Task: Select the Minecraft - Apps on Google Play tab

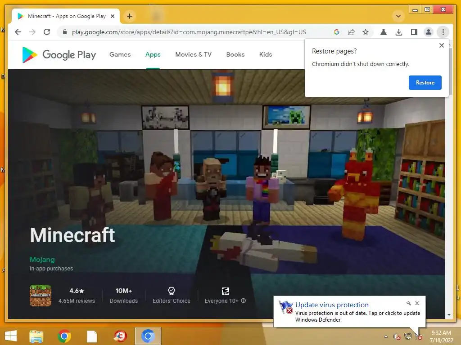Action: tap(66, 16)
